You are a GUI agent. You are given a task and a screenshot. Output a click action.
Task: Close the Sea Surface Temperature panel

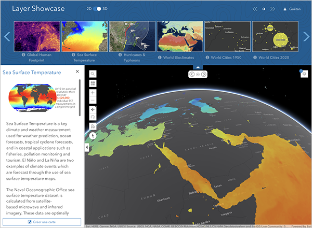77,72
